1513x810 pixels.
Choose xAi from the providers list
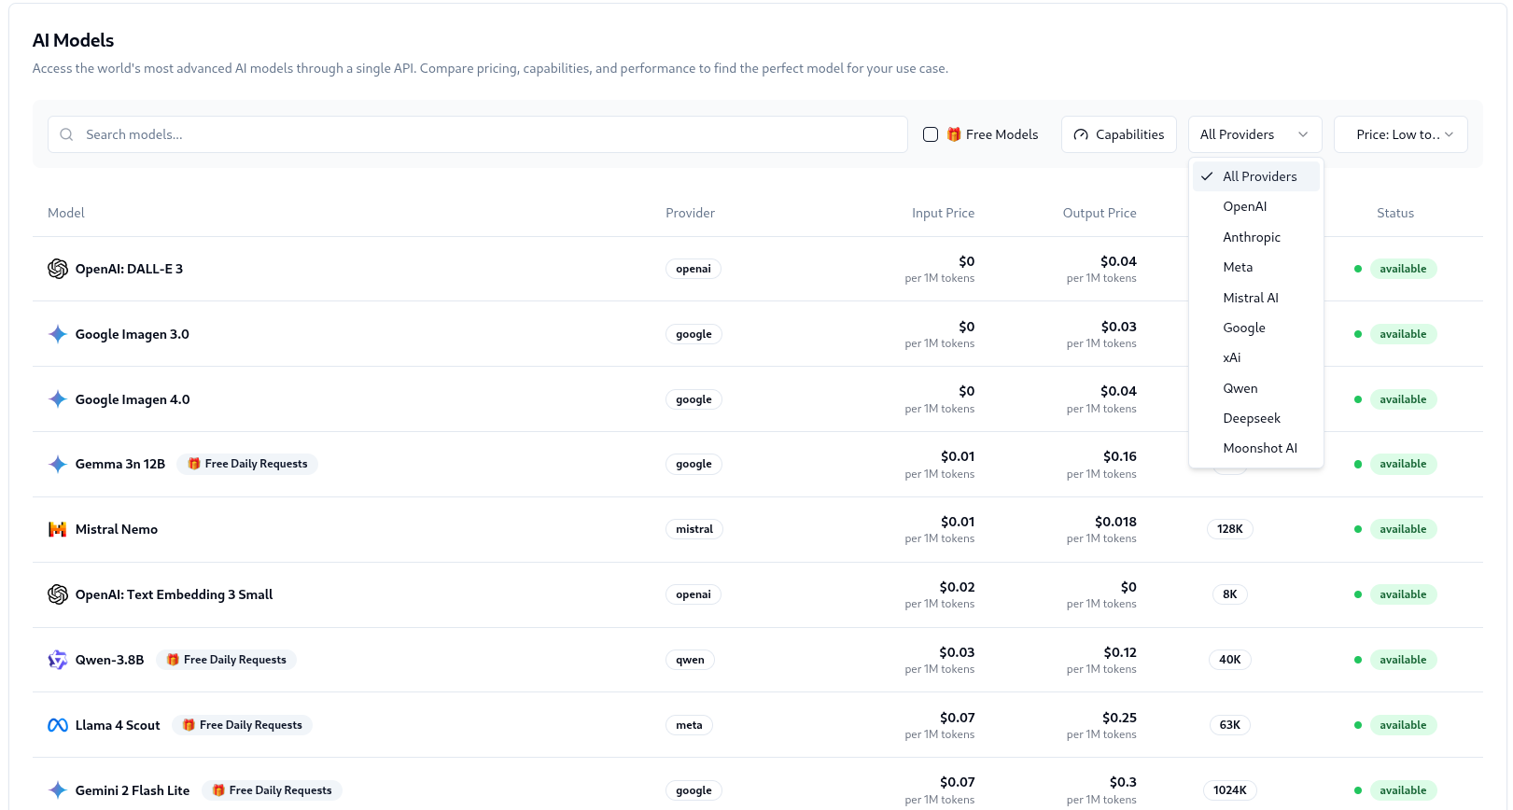[1255, 357]
